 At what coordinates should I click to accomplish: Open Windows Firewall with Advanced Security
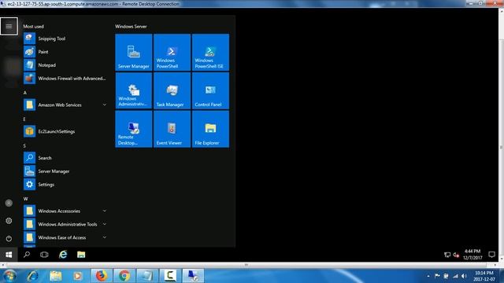pos(65,79)
